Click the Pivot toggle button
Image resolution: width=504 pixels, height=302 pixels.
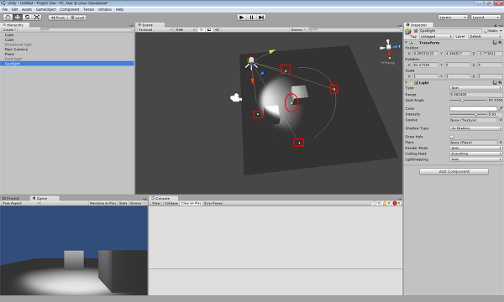[58, 18]
